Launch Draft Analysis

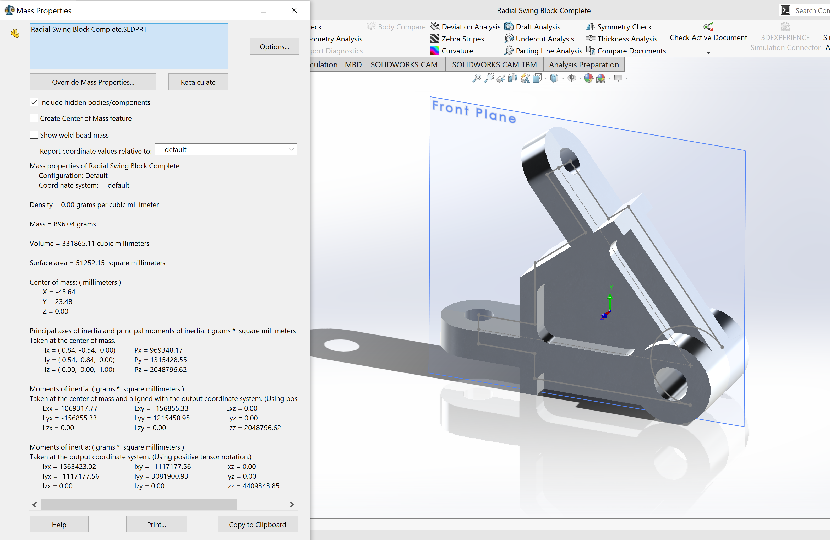pyautogui.click(x=532, y=26)
